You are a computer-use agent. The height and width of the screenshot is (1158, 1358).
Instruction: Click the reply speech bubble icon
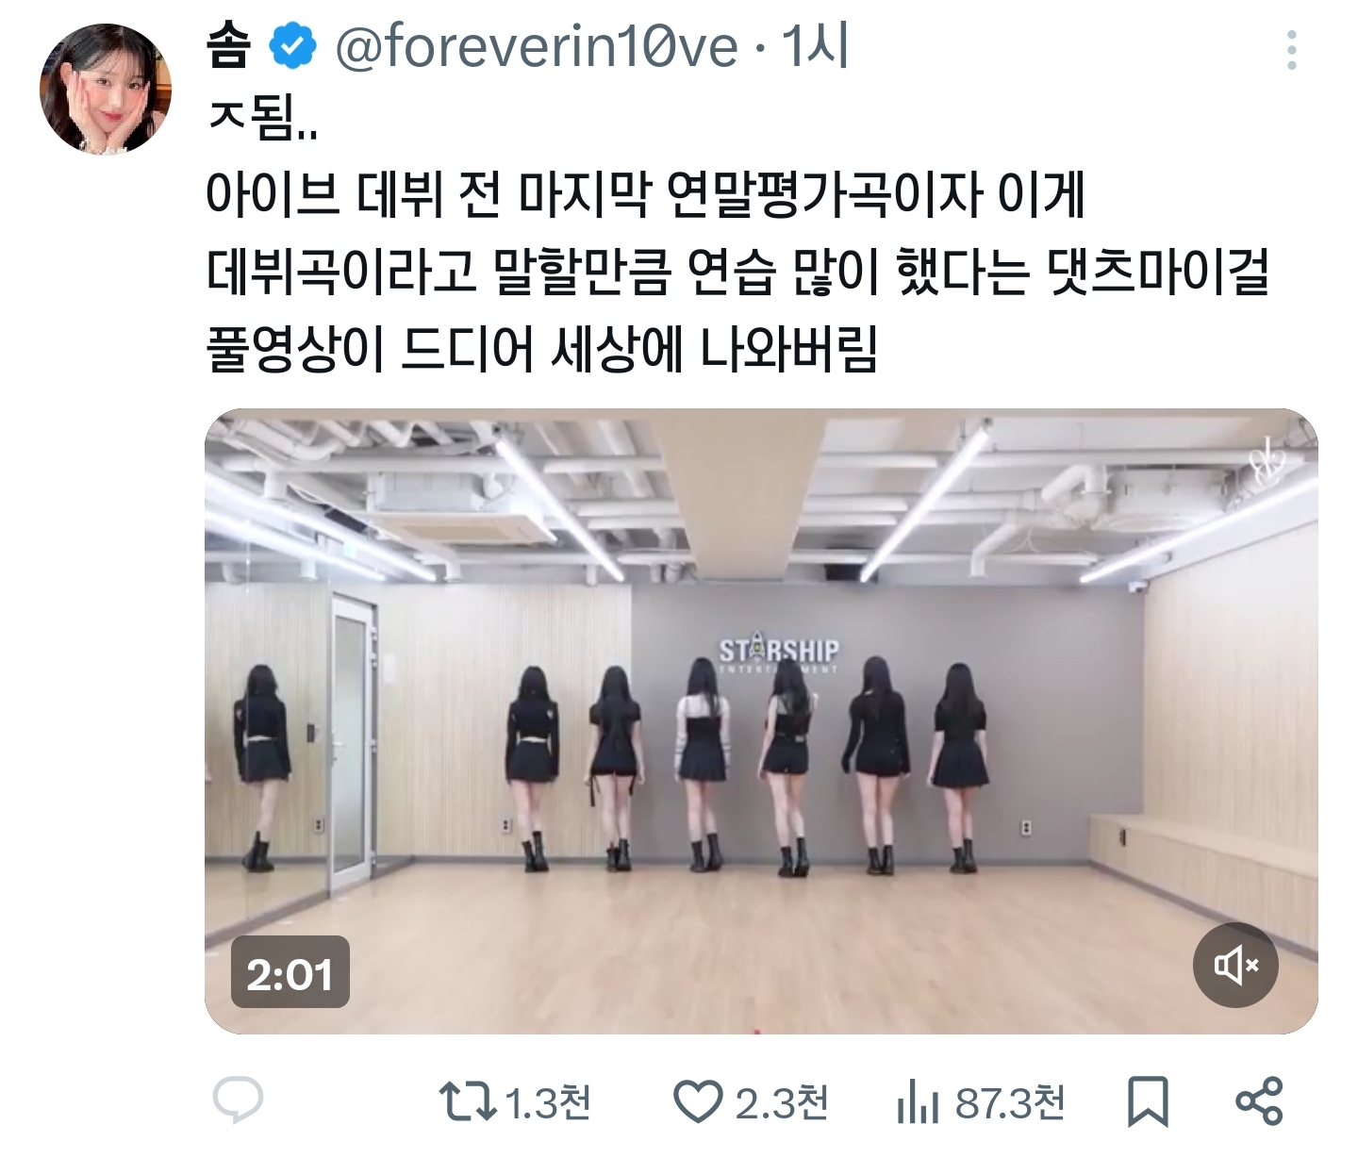tap(238, 1100)
